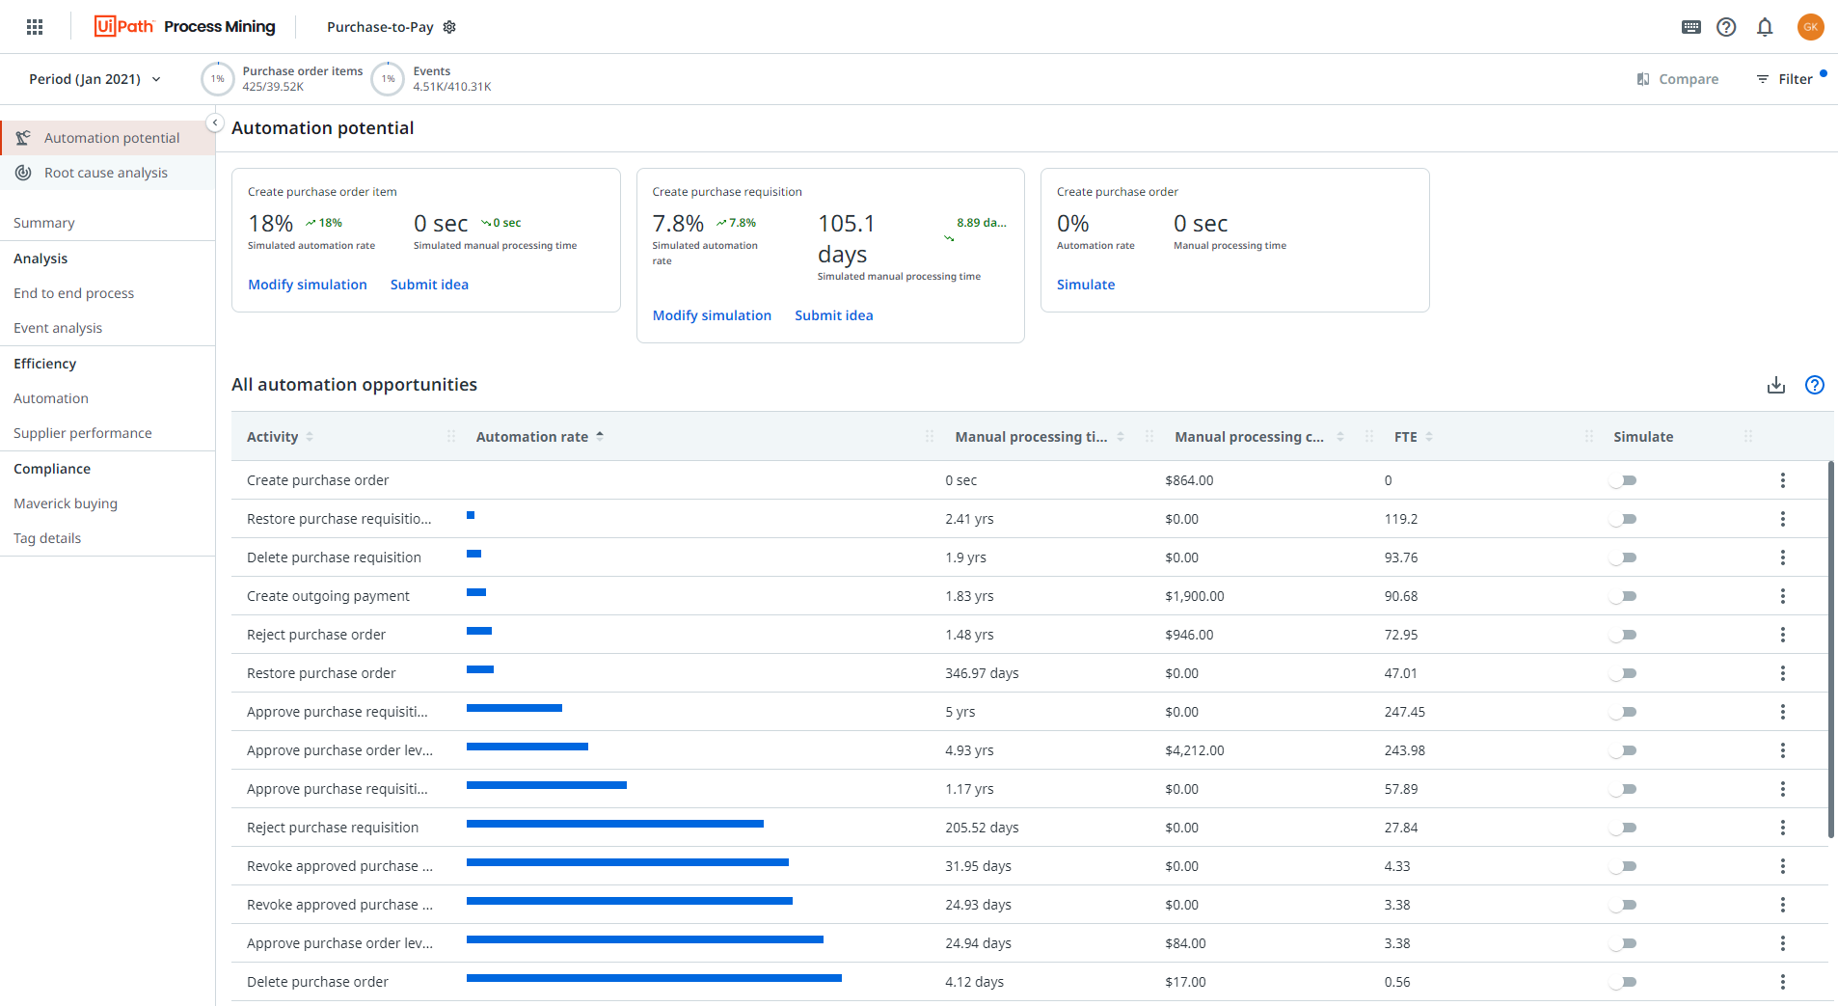Click the Compare button
Image resolution: width=1838 pixels, height=1006 pixels.
pyautogui.click(x=1678, y=79)
